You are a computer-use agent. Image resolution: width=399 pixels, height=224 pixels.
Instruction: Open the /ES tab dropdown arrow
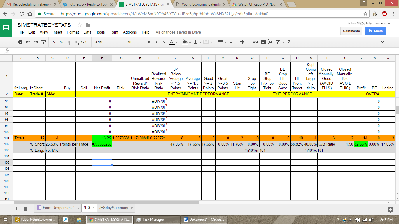pos(93,208)
